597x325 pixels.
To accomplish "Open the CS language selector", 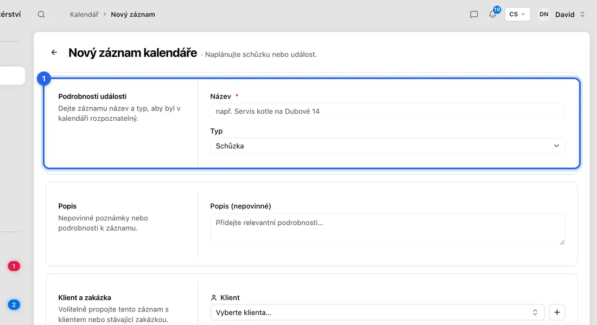I will tap(517, 15).
